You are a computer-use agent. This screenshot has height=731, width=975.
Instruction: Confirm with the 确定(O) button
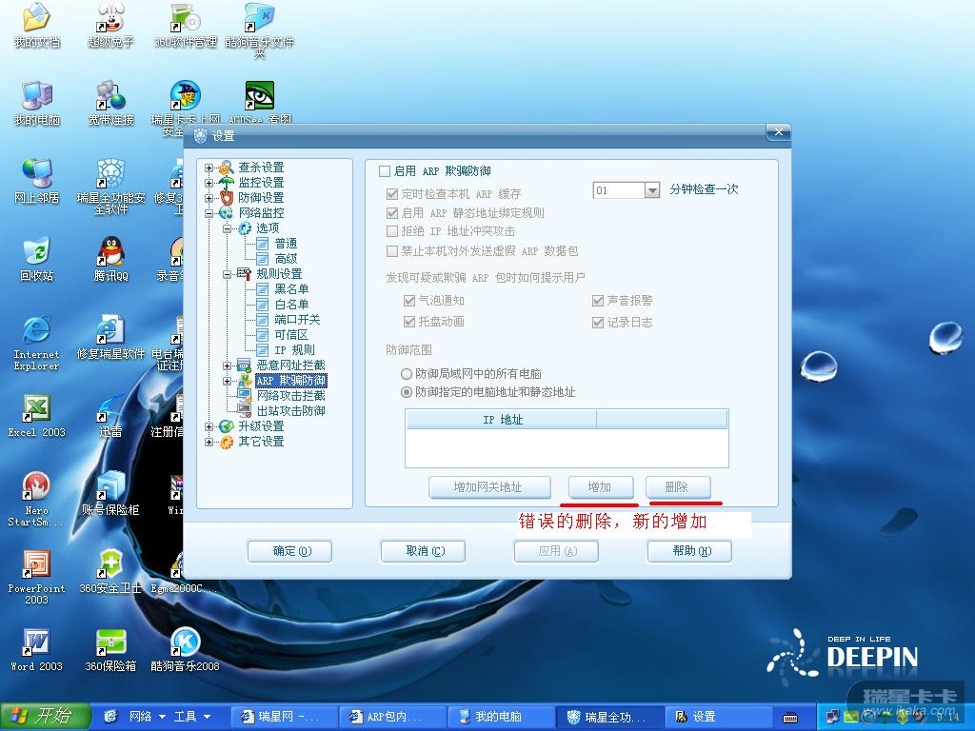(x=289, y=551)
